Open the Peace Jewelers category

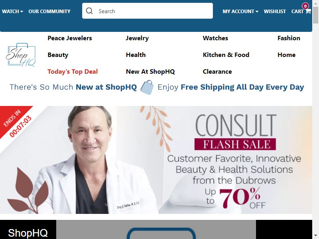69,38
